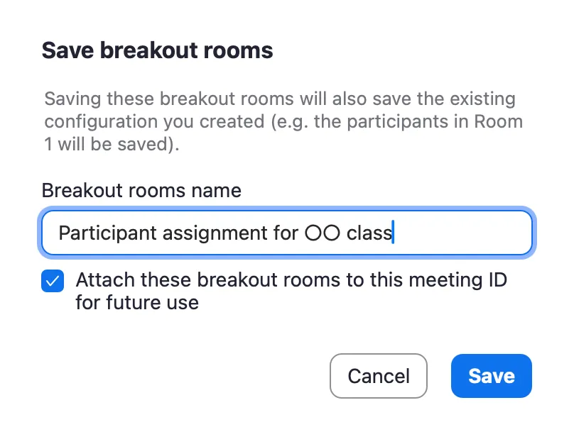The width and height of the screenshot is (574, 427).
Task: Click the "for future use" label text
Action: 137,303
